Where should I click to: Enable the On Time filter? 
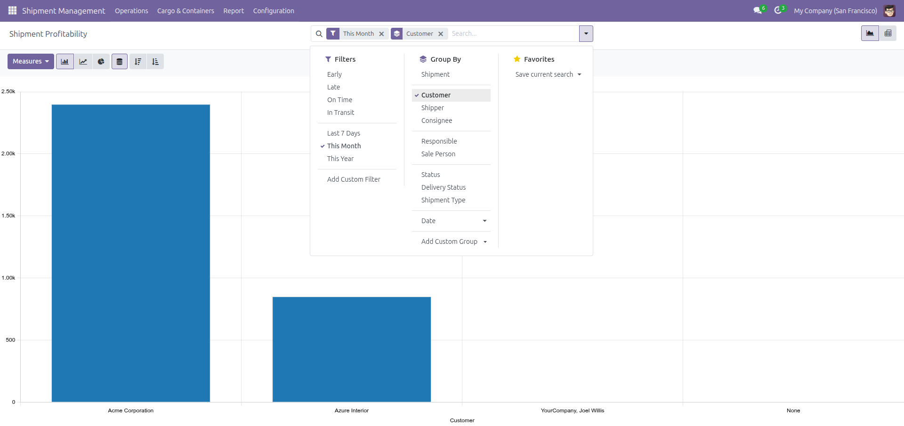tap(357, 100)
